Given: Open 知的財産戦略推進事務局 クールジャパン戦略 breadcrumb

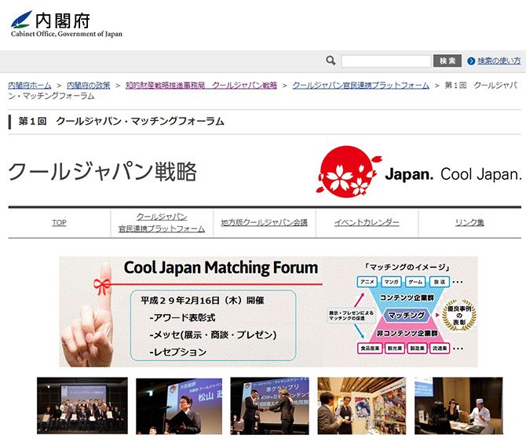Looking at the screenshot, I should click(201, 85).
